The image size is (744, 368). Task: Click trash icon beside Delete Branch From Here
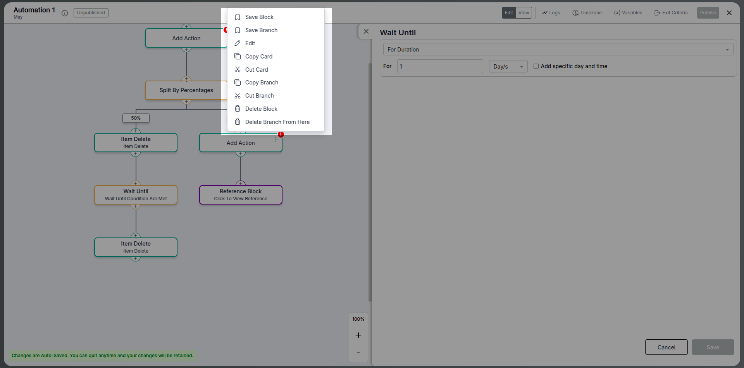point(238,122)
